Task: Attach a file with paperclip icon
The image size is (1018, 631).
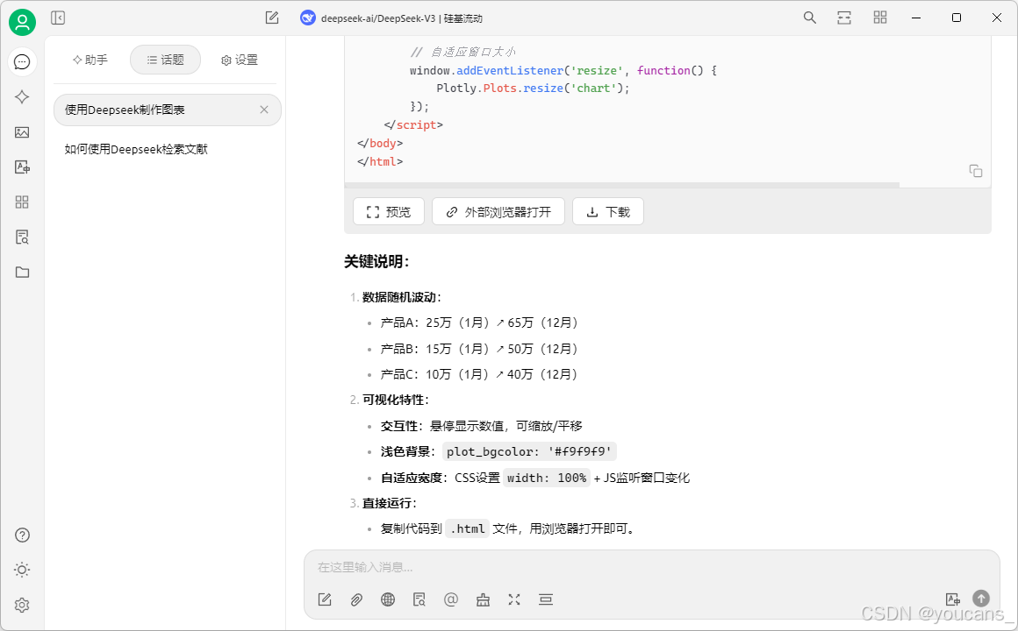Action: [x=356, y=599]
